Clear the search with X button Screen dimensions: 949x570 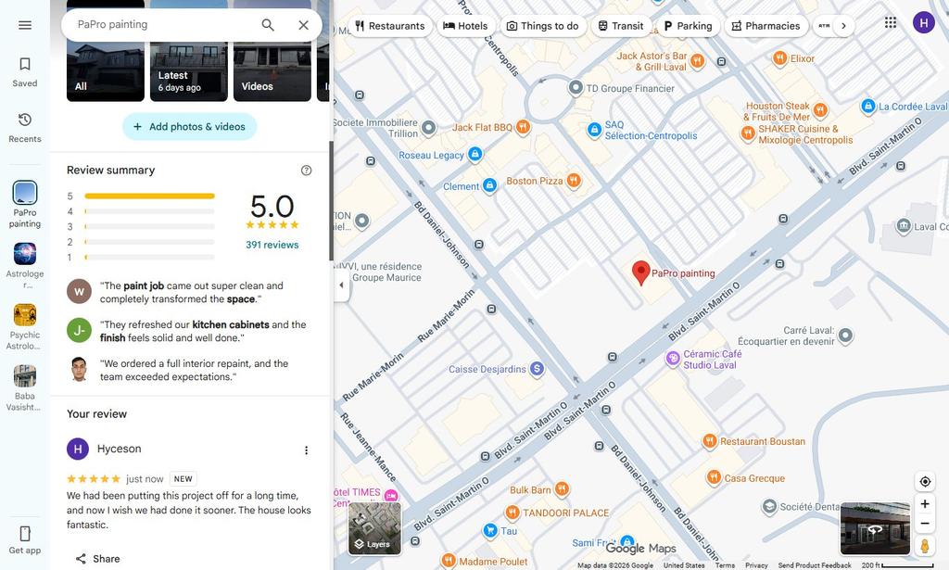[304, 25]
